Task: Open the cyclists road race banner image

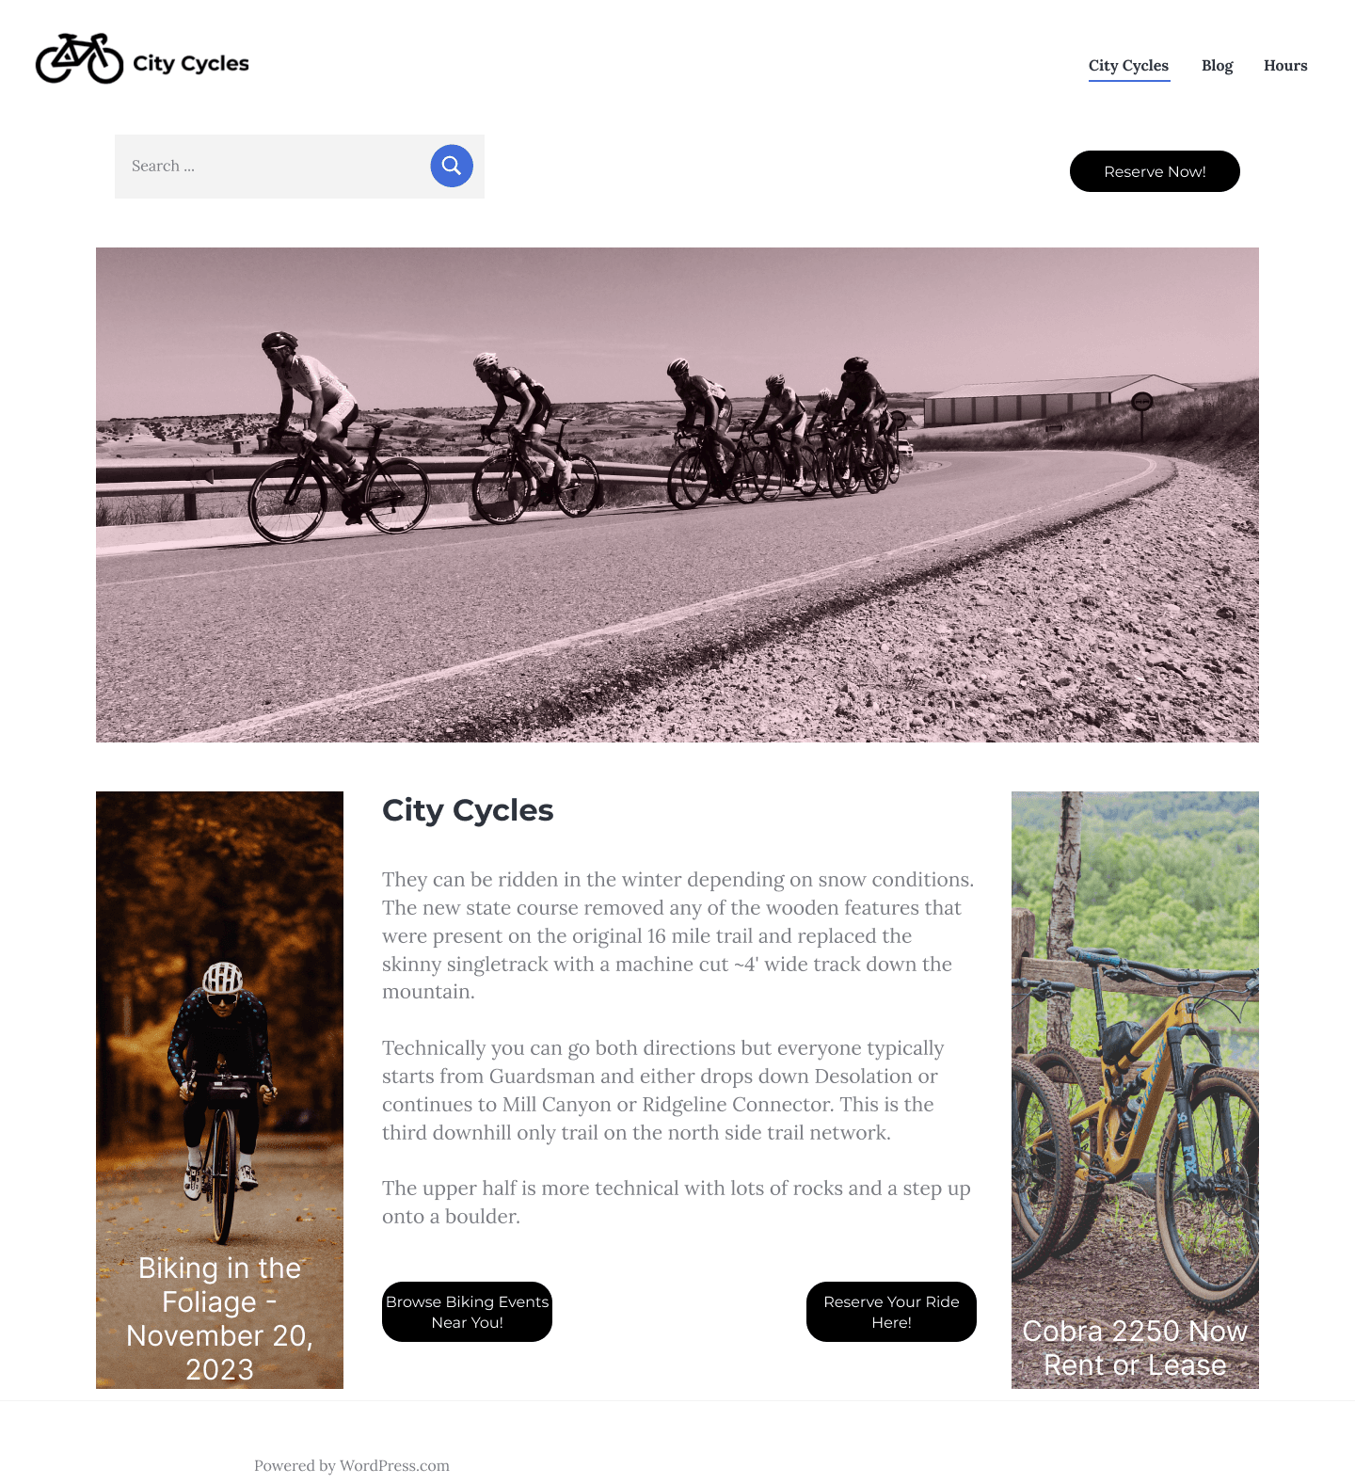Action: pyautogui.click(x=677, y=495)
